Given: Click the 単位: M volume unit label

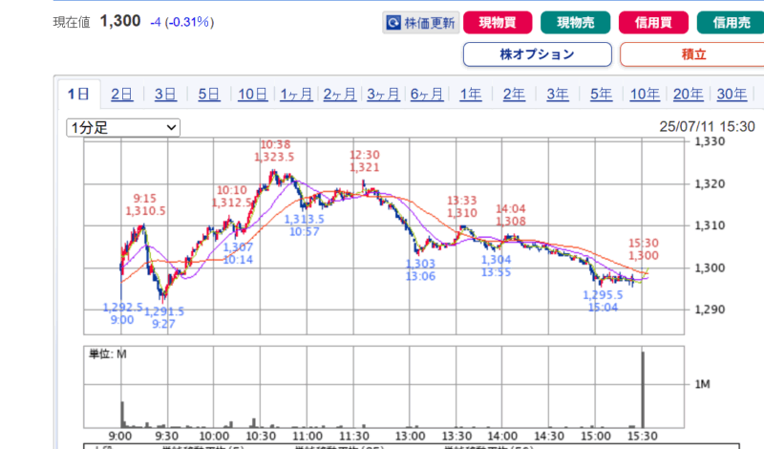Looking at the screenshot, I should (x=107, y=353).
